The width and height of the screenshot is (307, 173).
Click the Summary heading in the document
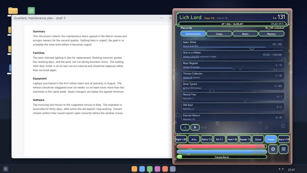pos(39,31)
